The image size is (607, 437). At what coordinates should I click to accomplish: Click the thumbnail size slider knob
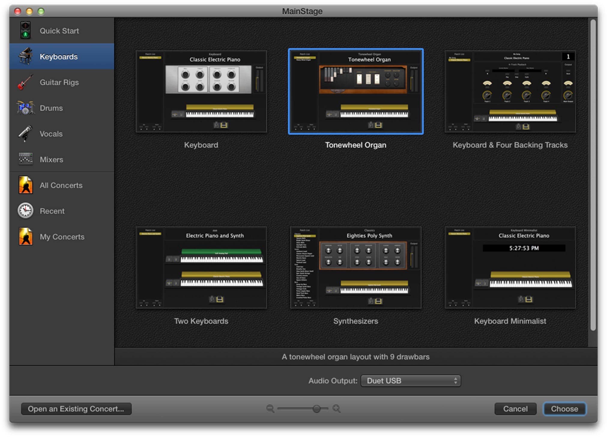(316, 408)
